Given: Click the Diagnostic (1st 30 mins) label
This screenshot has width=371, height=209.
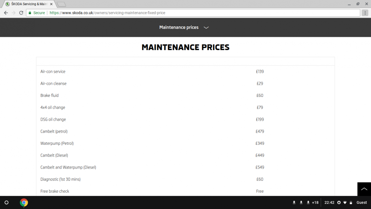Looking at the screenshot, I should (x=60, y=179).
